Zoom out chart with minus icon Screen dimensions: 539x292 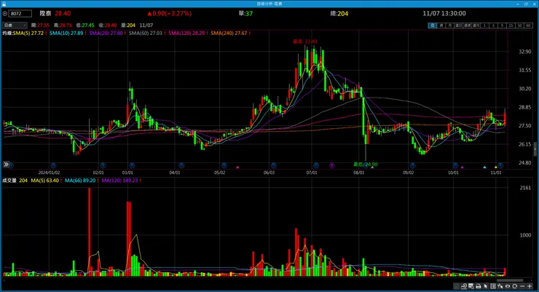click(522, 286)
